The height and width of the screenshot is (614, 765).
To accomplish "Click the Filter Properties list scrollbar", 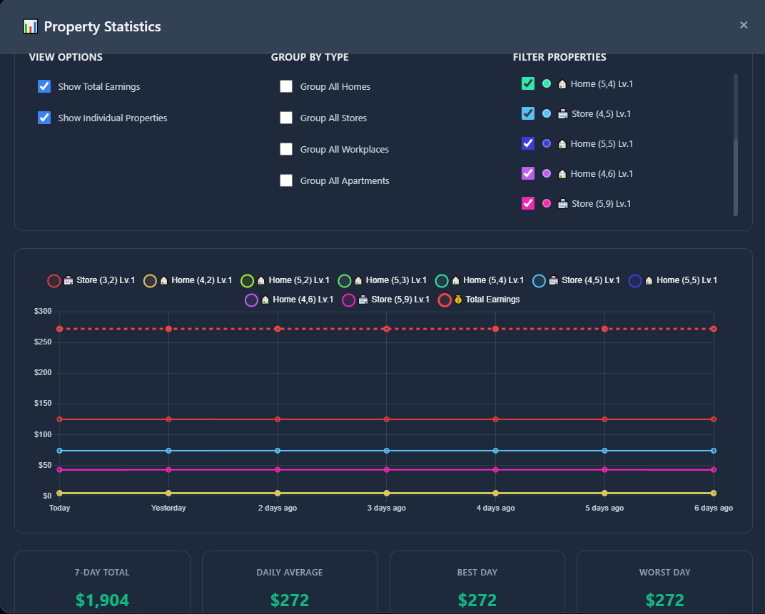I will coord(736,144).
